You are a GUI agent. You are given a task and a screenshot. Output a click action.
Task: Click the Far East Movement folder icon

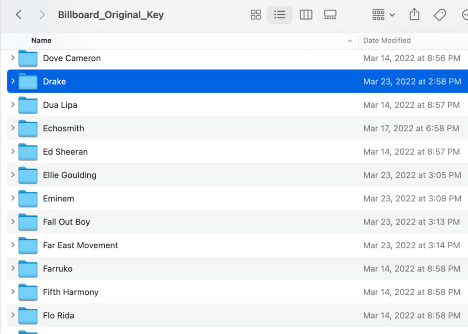(28, 245)
